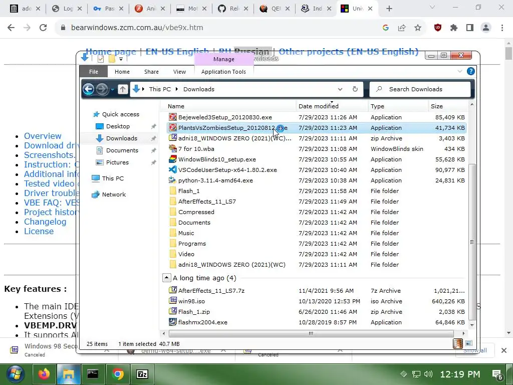Follow the License link on the webpage
This screenshot has height=385, width=513.
[39, 231]
